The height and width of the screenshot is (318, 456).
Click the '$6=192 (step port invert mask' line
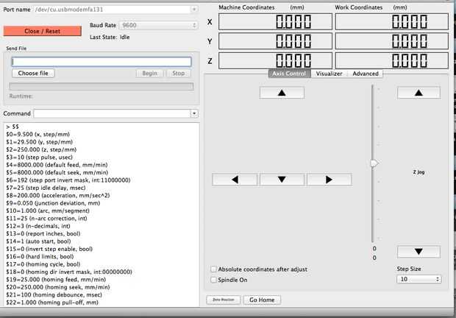68,180
